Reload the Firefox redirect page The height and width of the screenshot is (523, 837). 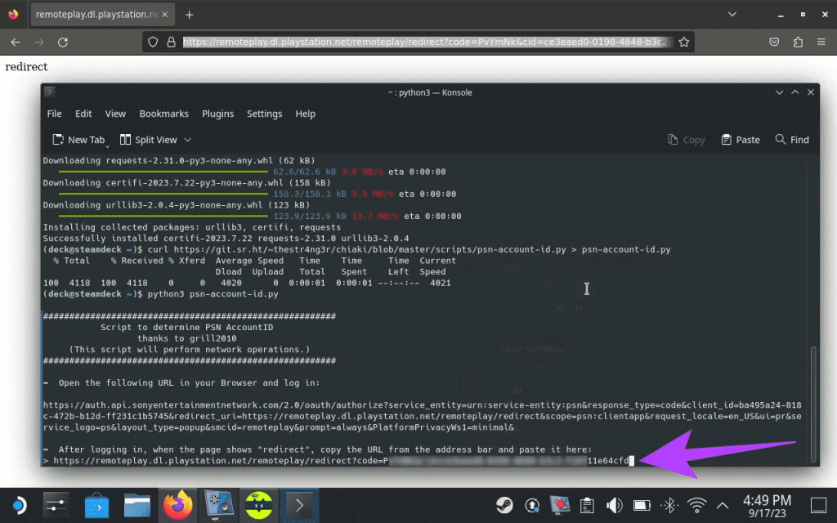point(62,42)
